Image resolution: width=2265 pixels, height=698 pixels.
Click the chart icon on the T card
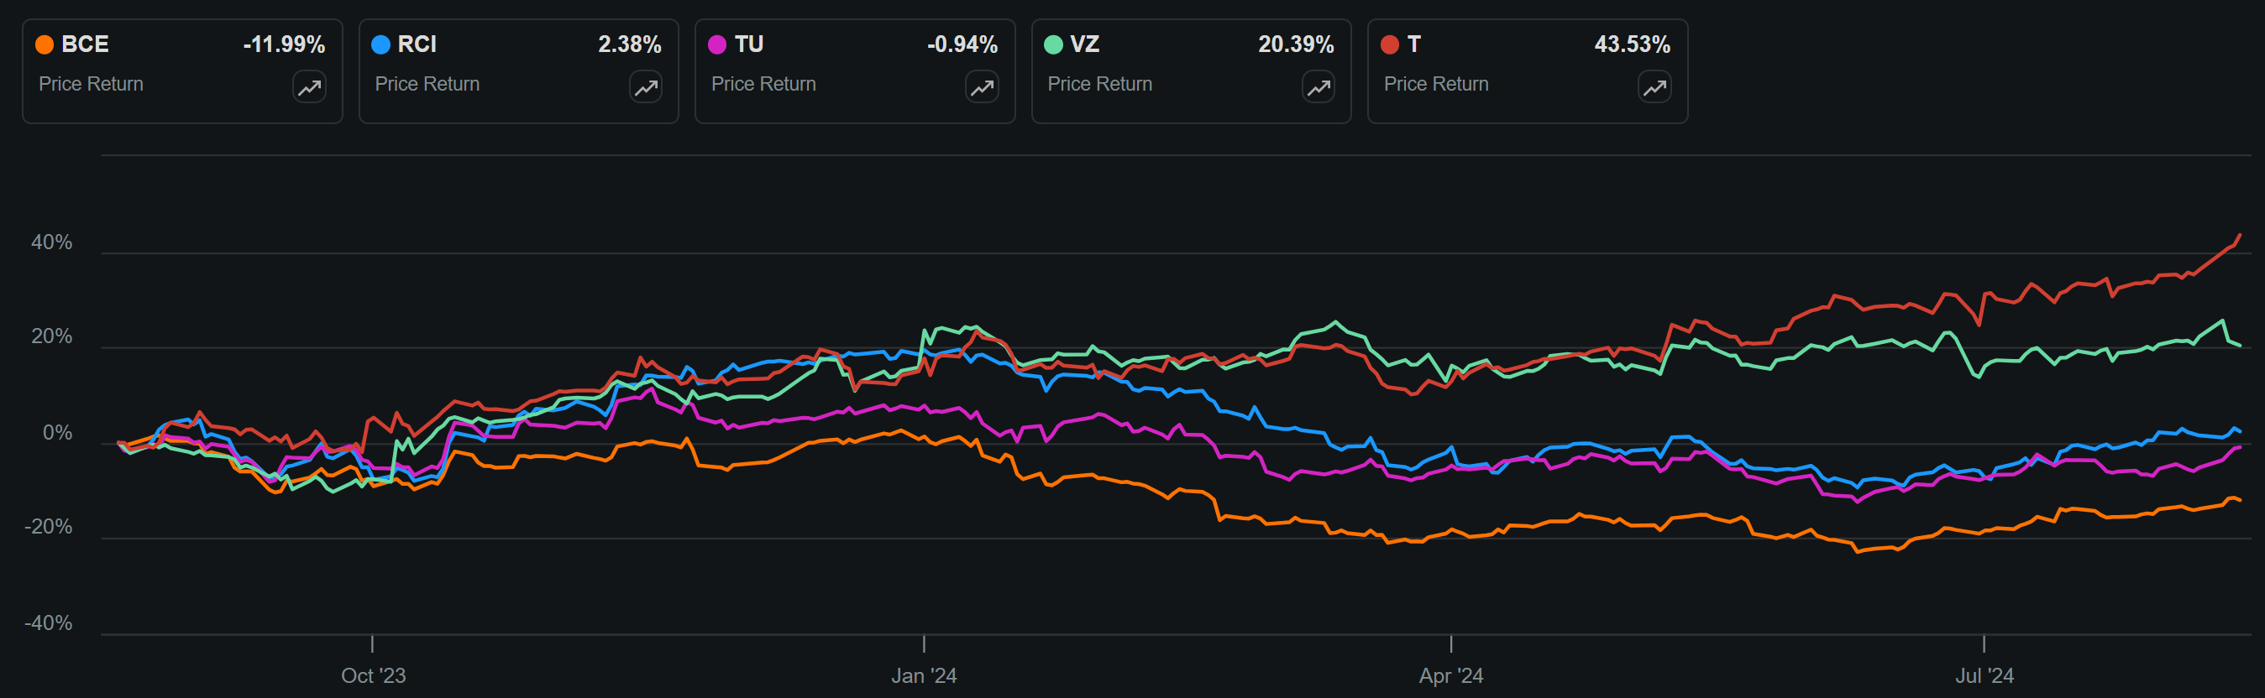coord(1654,87)
